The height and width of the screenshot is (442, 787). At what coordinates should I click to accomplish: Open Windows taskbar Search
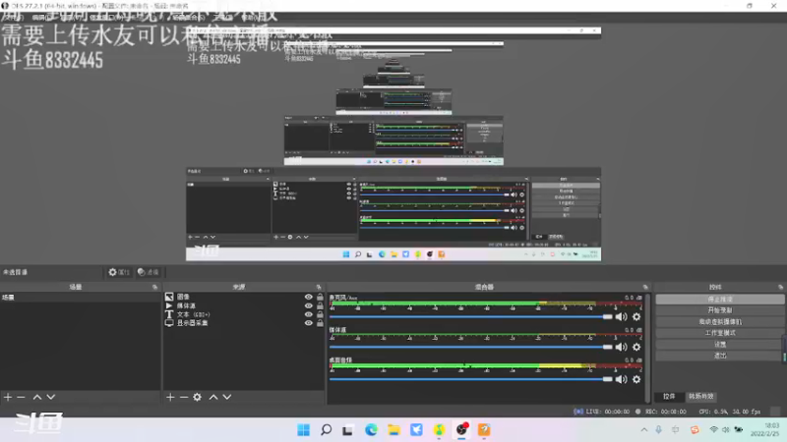327,430
